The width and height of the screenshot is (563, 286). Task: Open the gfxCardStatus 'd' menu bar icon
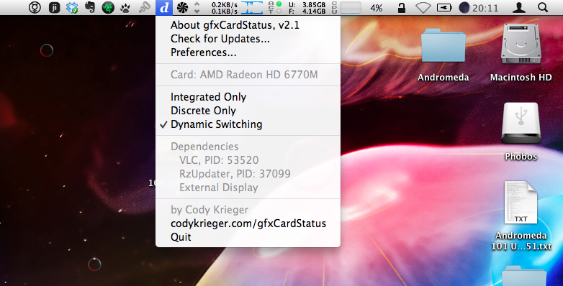[x=164, y=7]
